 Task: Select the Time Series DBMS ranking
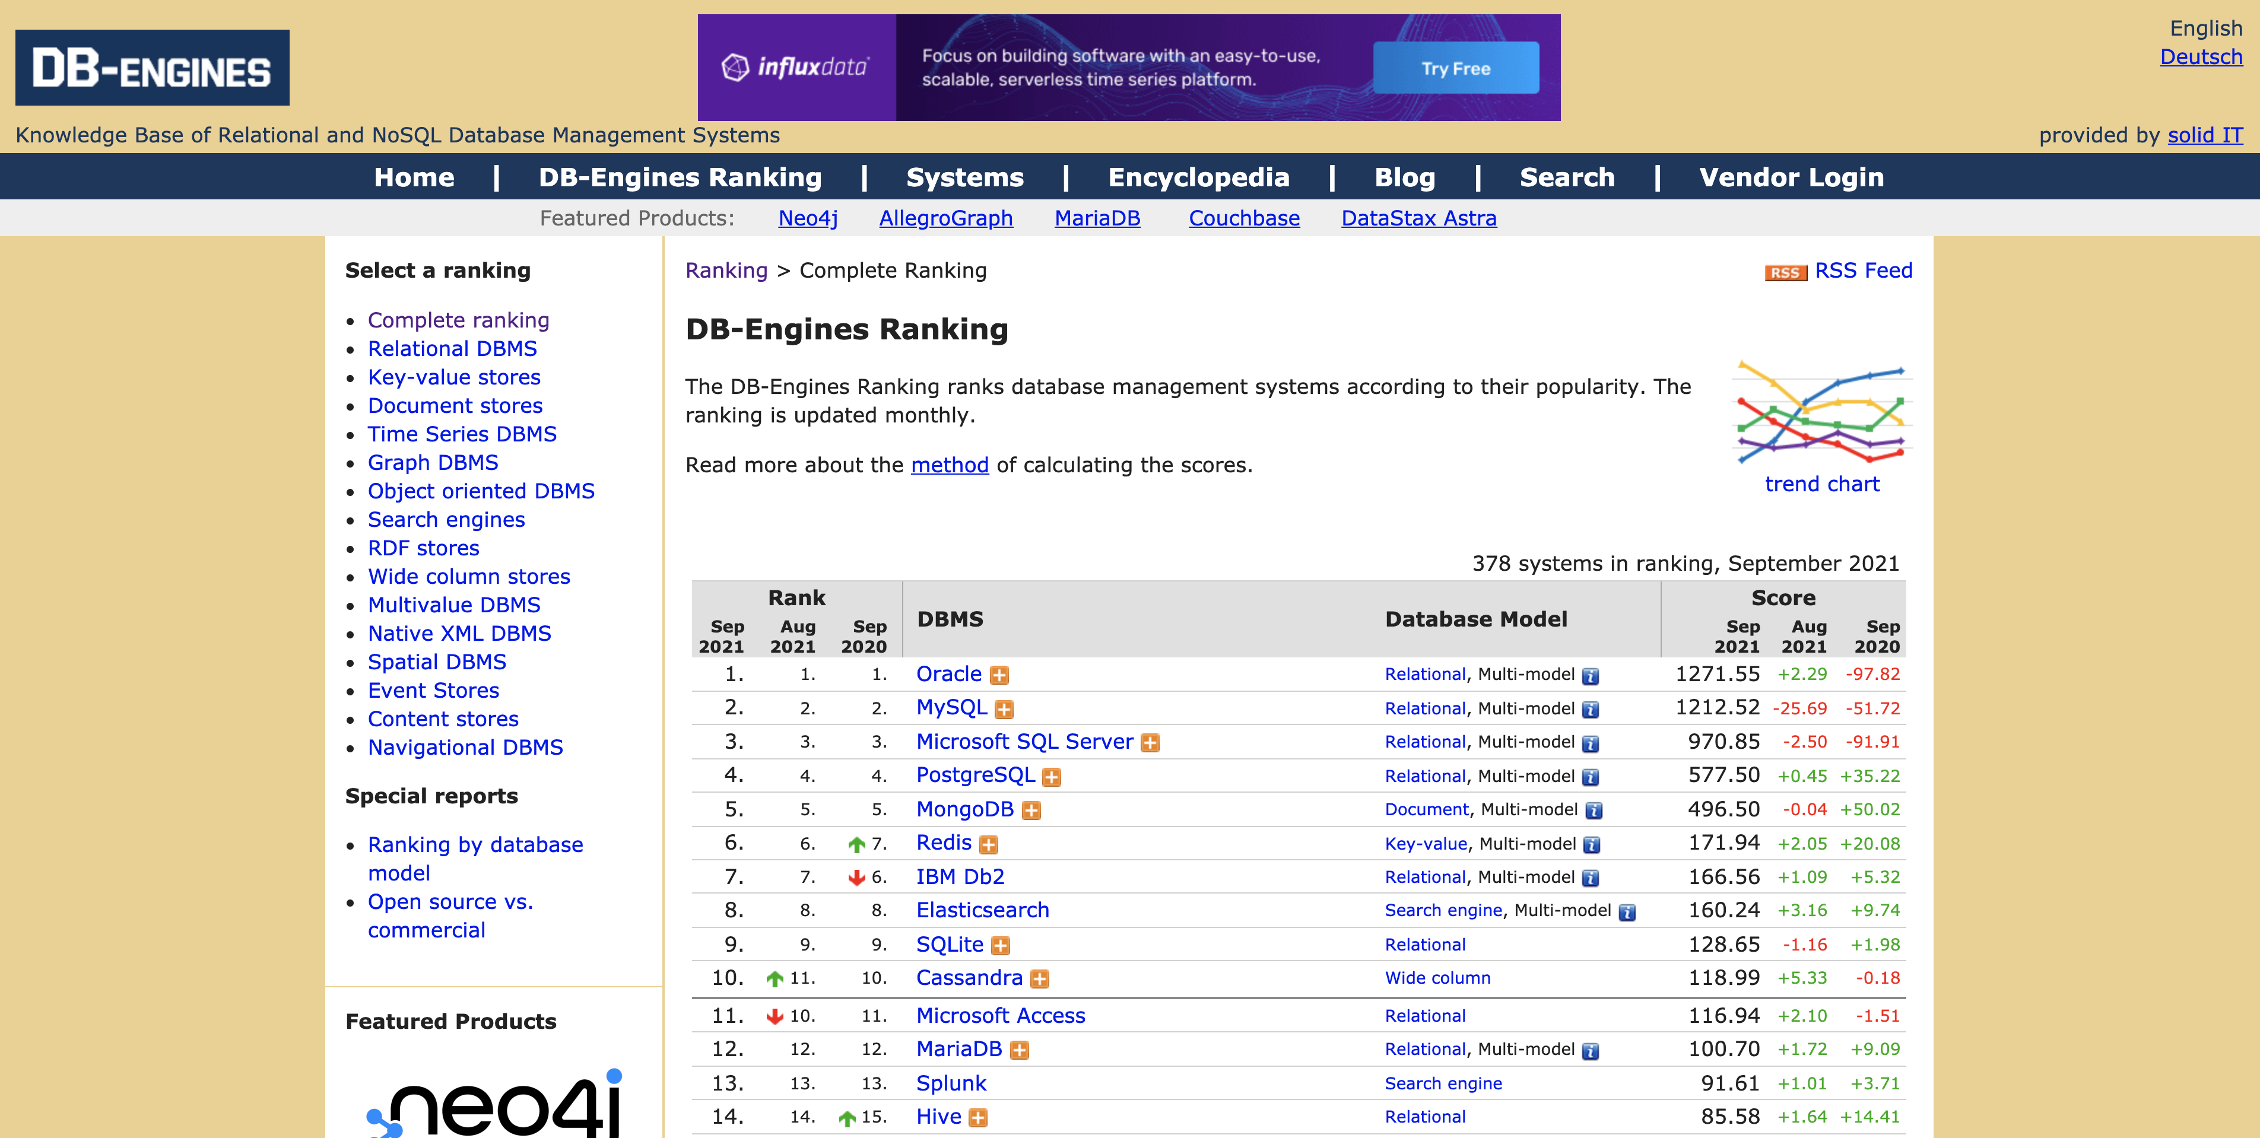pyautogui.click(x=462, y=434)
